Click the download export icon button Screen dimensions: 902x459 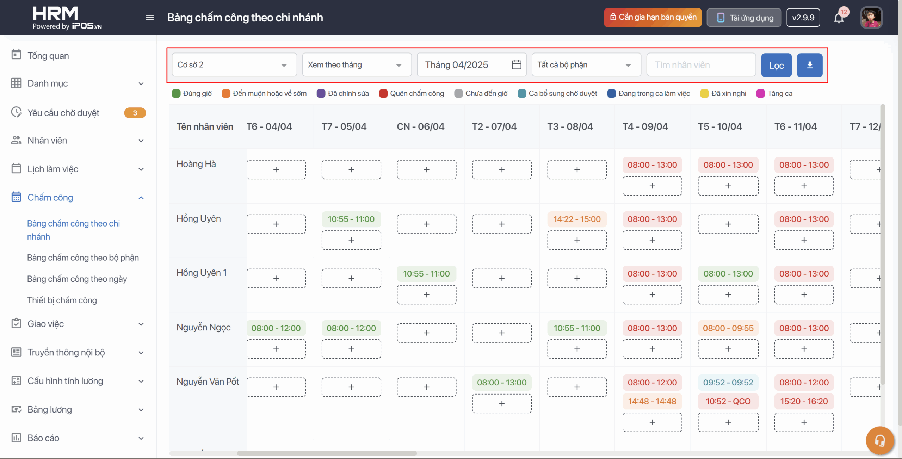pos(810,65)
